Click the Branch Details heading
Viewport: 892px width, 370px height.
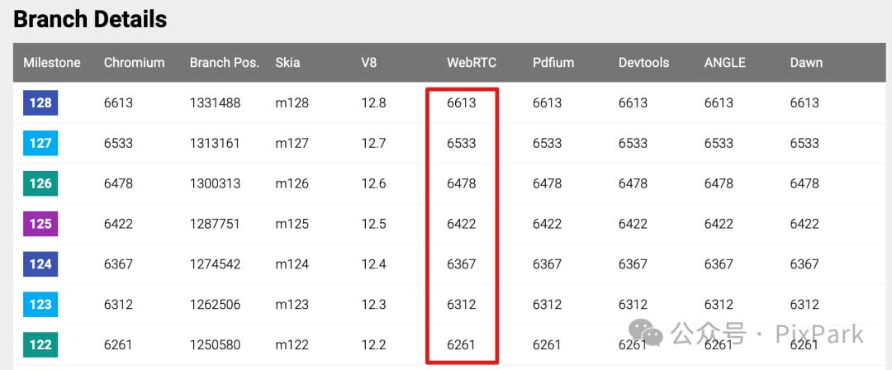[x=90, y=19]
